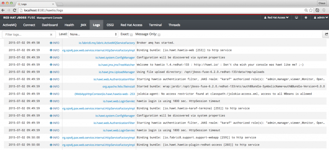Select the timestamp 2015-07-02 09:49:58
Image resolution: width=329 pixels, height=150 pixels.
click(x=24, y=43)
